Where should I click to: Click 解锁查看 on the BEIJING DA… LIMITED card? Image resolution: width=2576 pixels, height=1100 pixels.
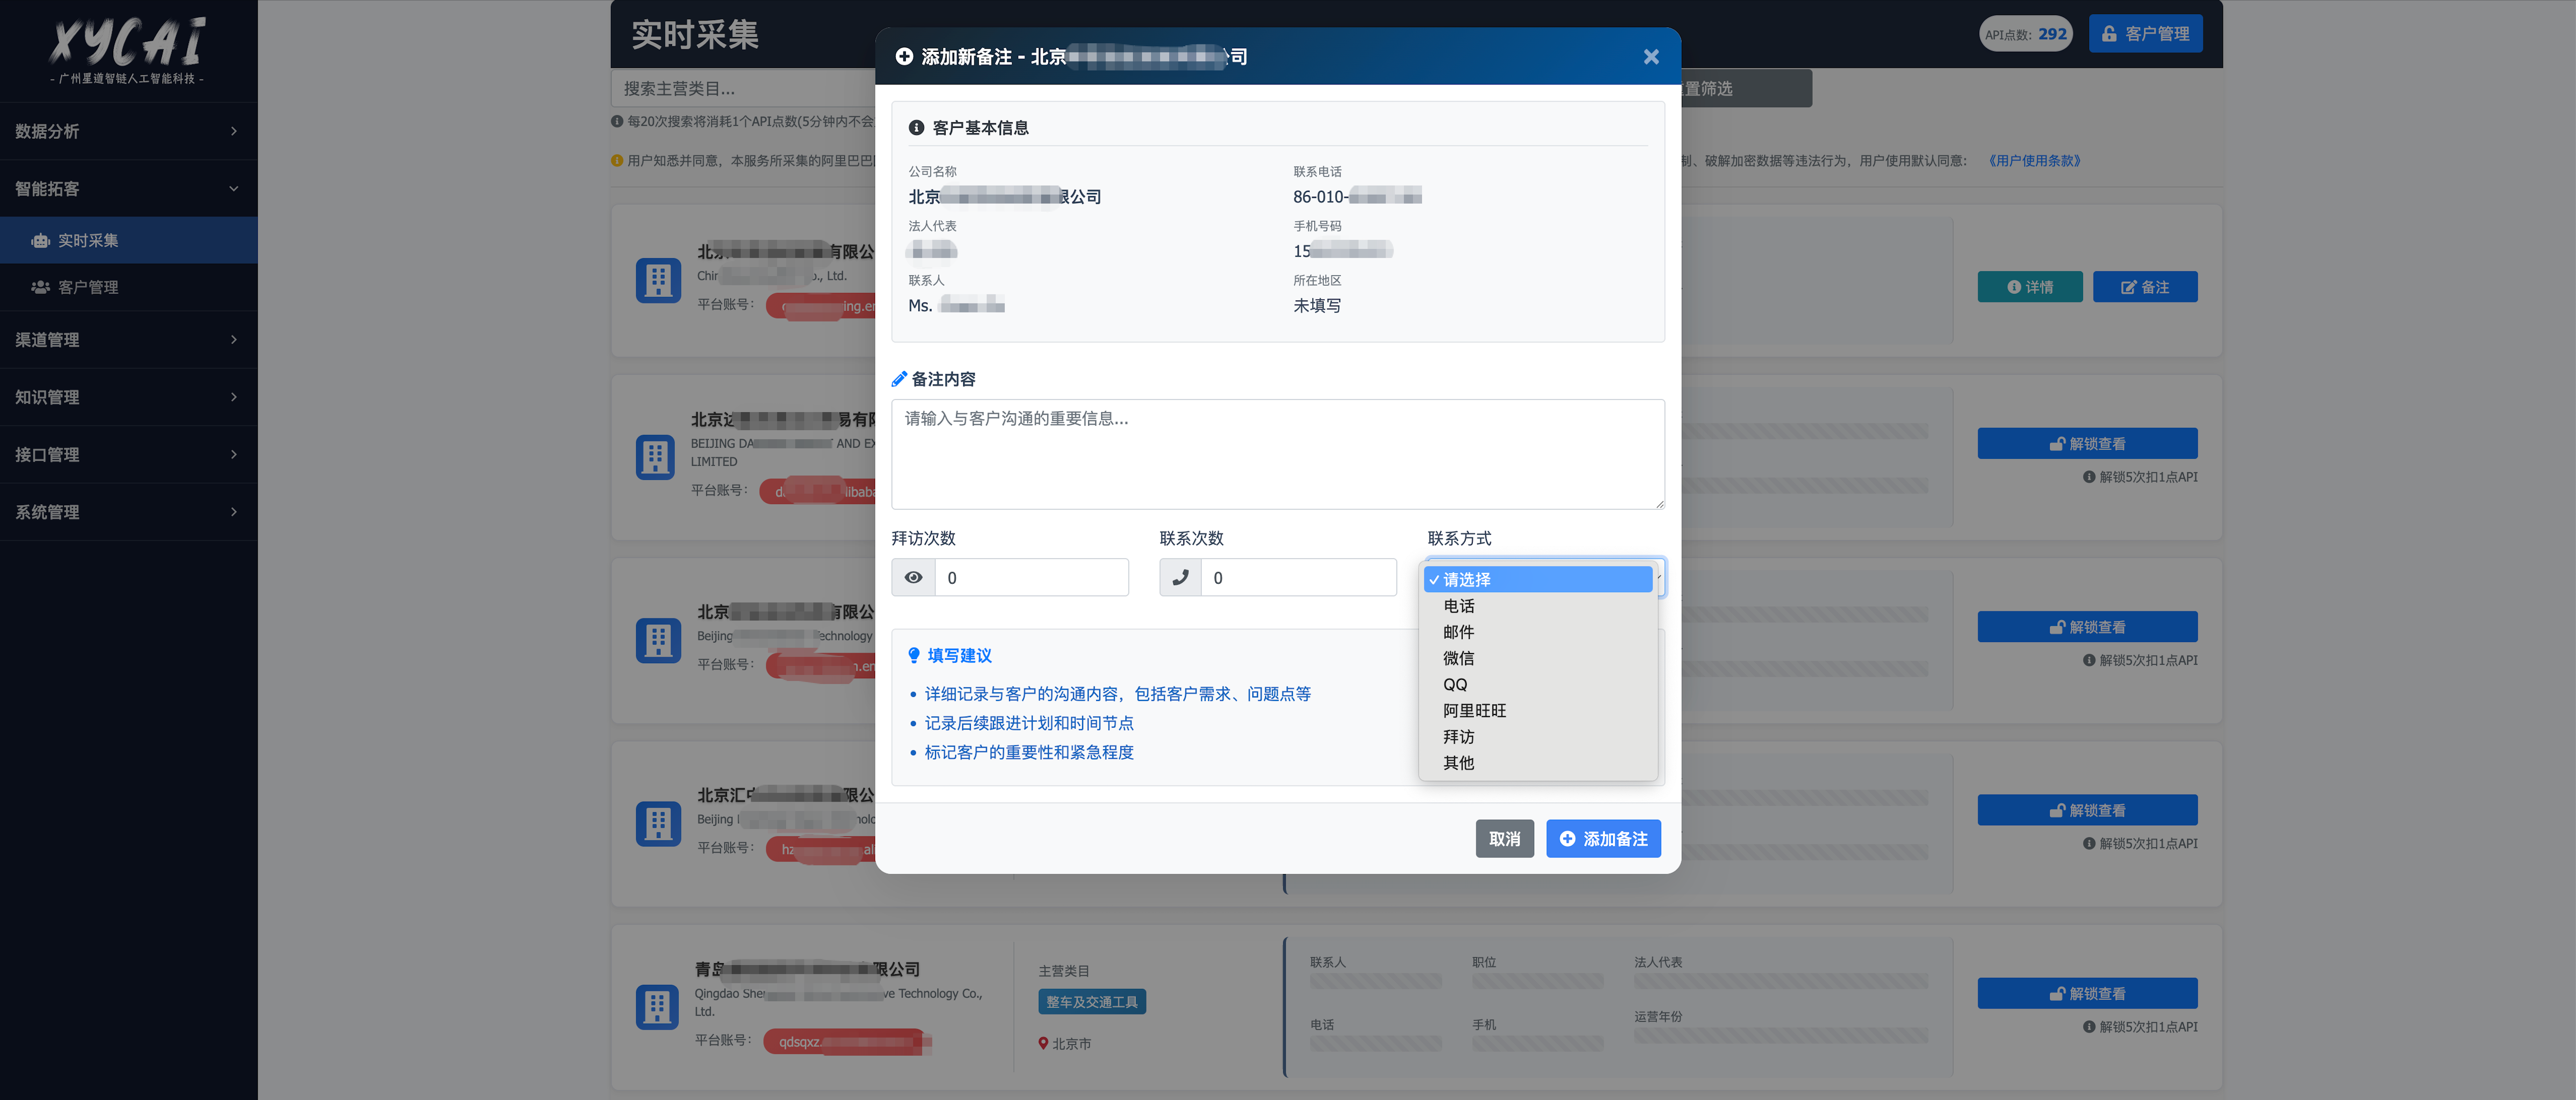click(2086, 444)
